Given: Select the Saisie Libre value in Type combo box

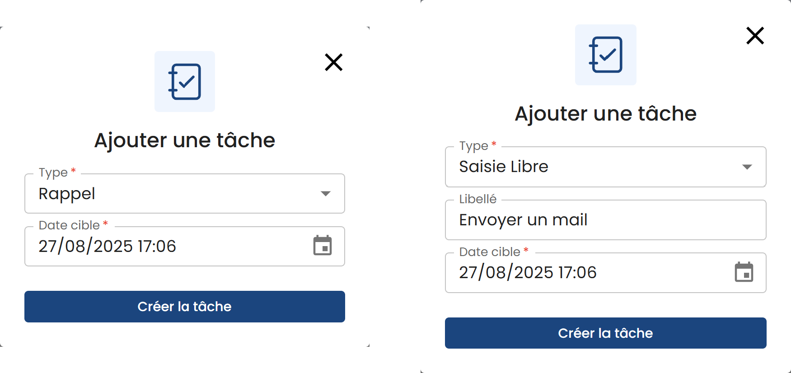Looking at the screenshot, I should [x=503, y=167].
